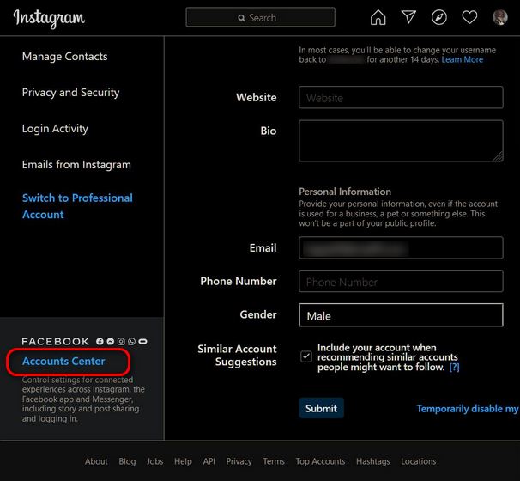The image size is (520, 481).
Task: Open the Top Accounts footer link
Action: click(320, 461)
